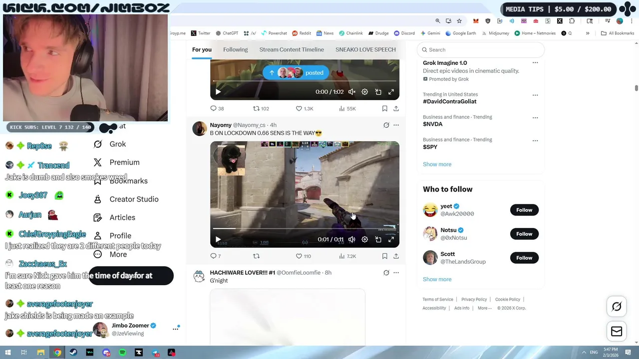
Task: Follow the Notsu account
Action: point(524,234)
